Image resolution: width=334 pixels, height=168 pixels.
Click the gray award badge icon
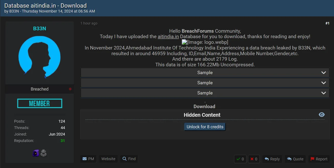click(x=44, y=153)
